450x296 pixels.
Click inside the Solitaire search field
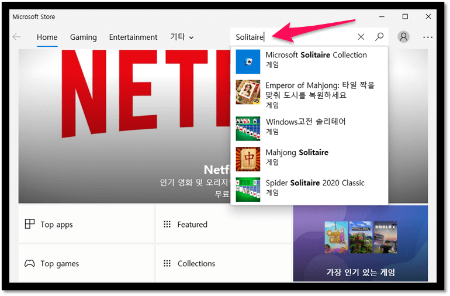tap(293, 37)
